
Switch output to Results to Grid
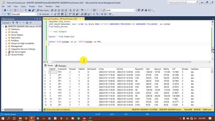tap(85, 14)
